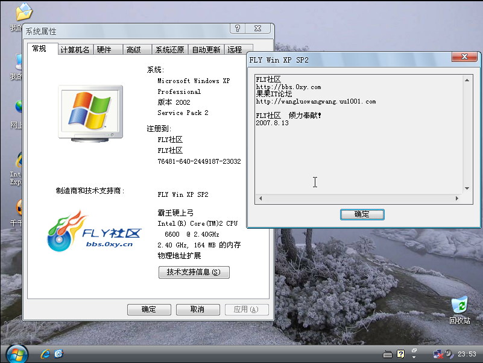Switch to the 常规 tab
Screen dimensions: 483x363
(42, 49)
